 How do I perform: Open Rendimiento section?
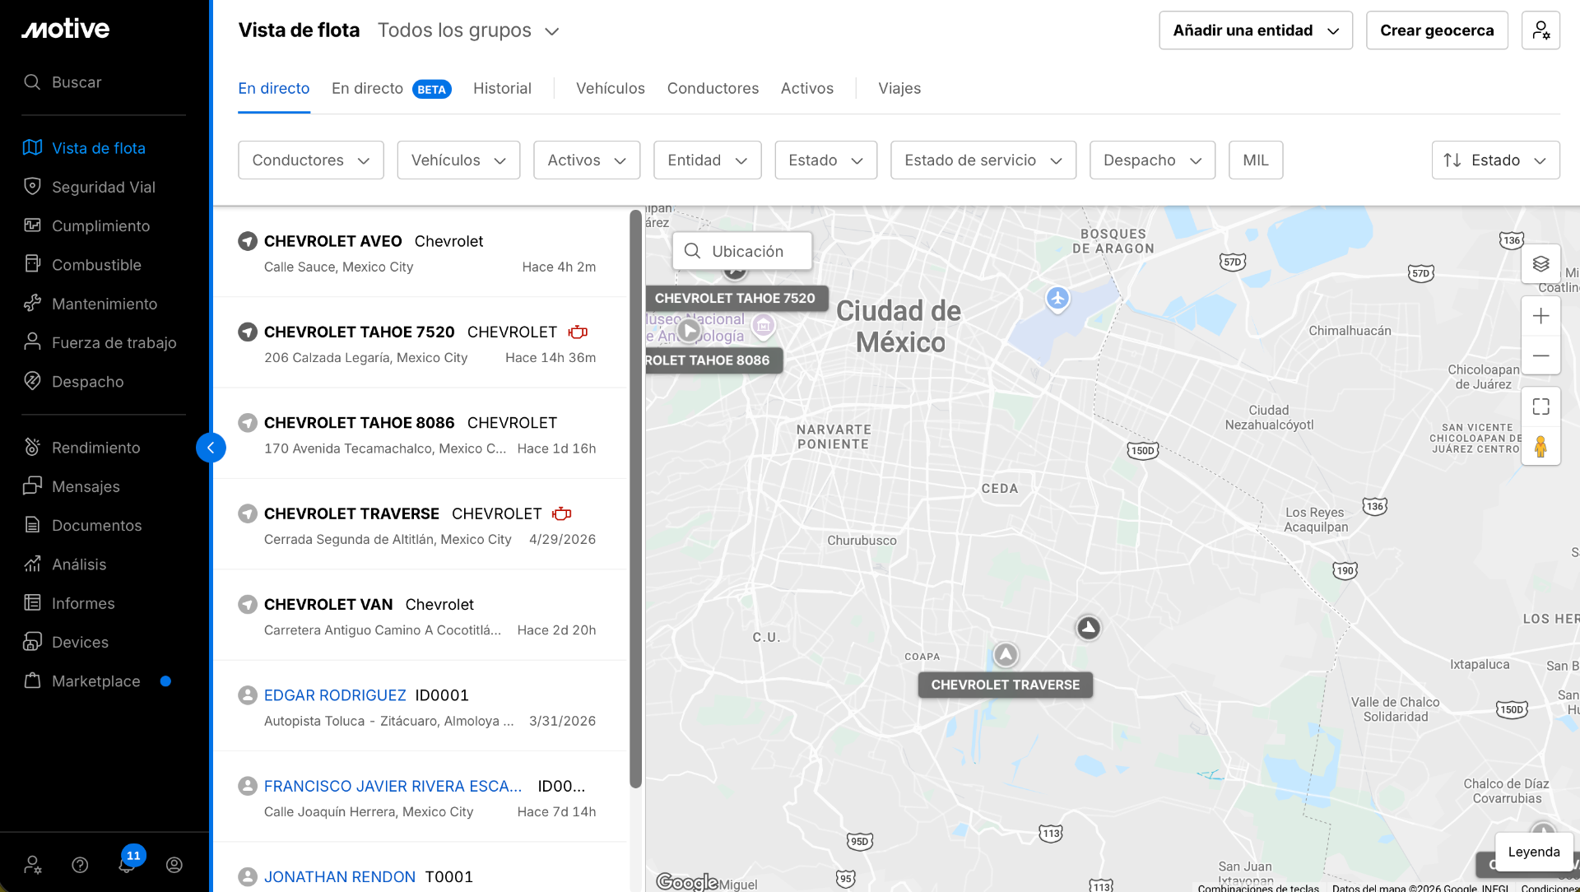[x=95, y=448]
